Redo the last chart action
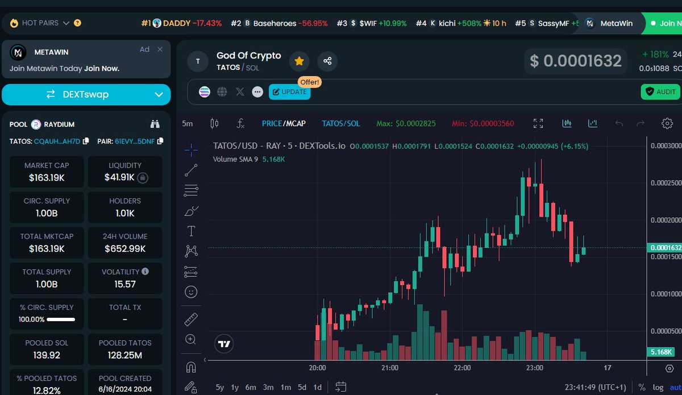 [641, 123]
